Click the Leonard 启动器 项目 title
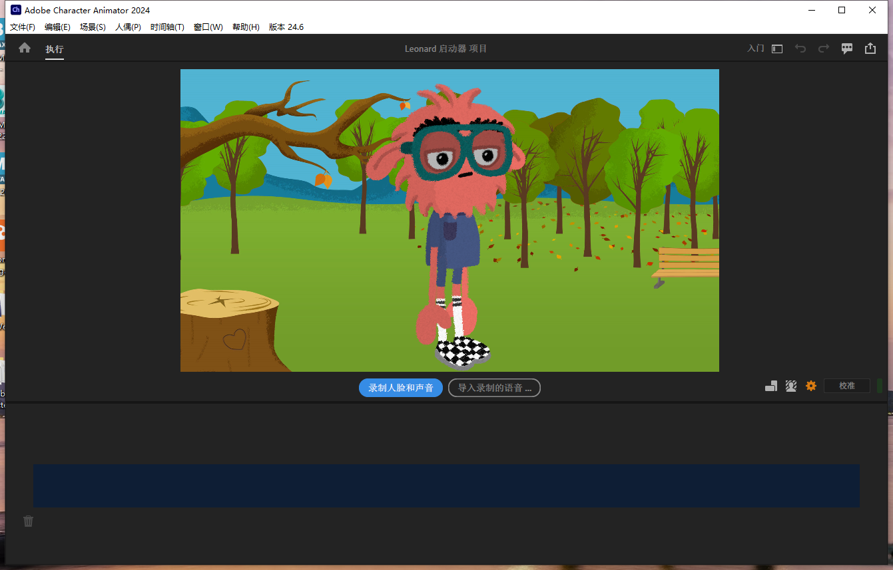893x570 pixels. (446, 49)
